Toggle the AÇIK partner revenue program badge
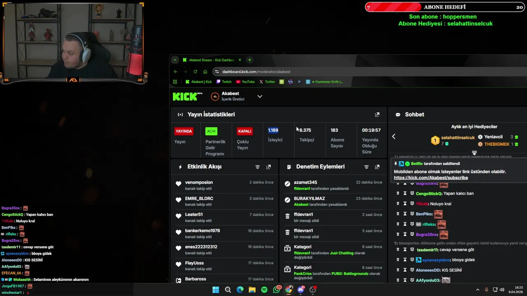This screenshot has width=527, height=296. click(x=211, y=131)
